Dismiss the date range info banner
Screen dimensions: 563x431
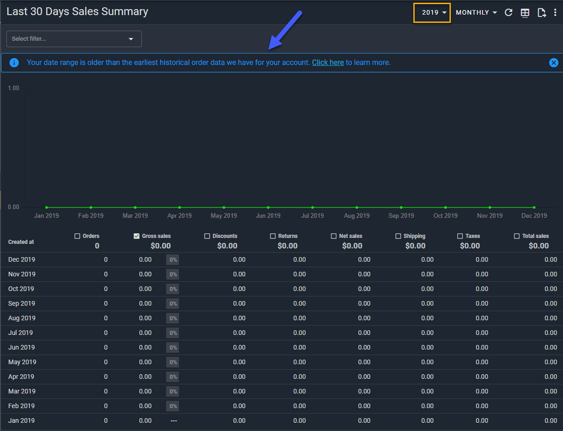tap(553, 63)
